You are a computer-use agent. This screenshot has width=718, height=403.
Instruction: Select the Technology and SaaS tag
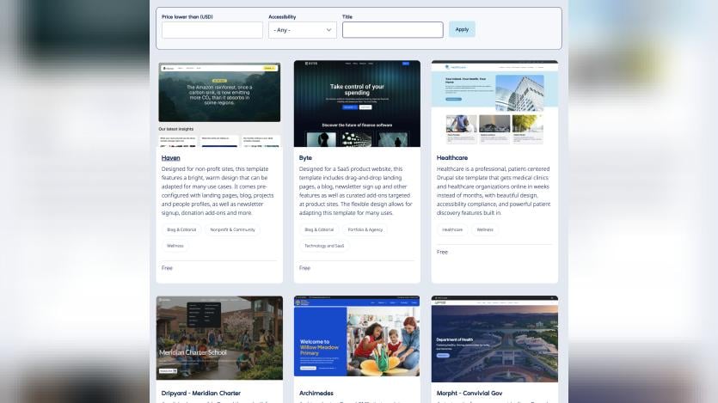[324, 246]
